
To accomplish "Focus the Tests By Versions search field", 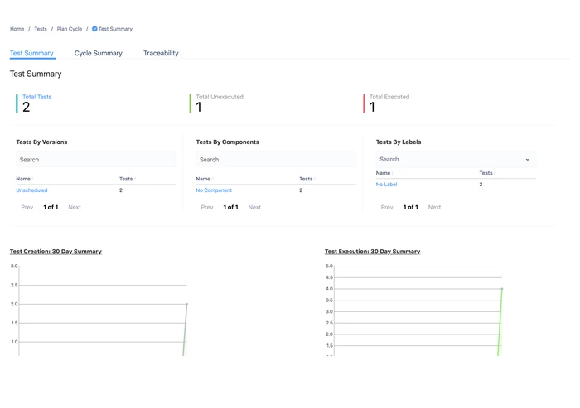I will click(95, 160).
